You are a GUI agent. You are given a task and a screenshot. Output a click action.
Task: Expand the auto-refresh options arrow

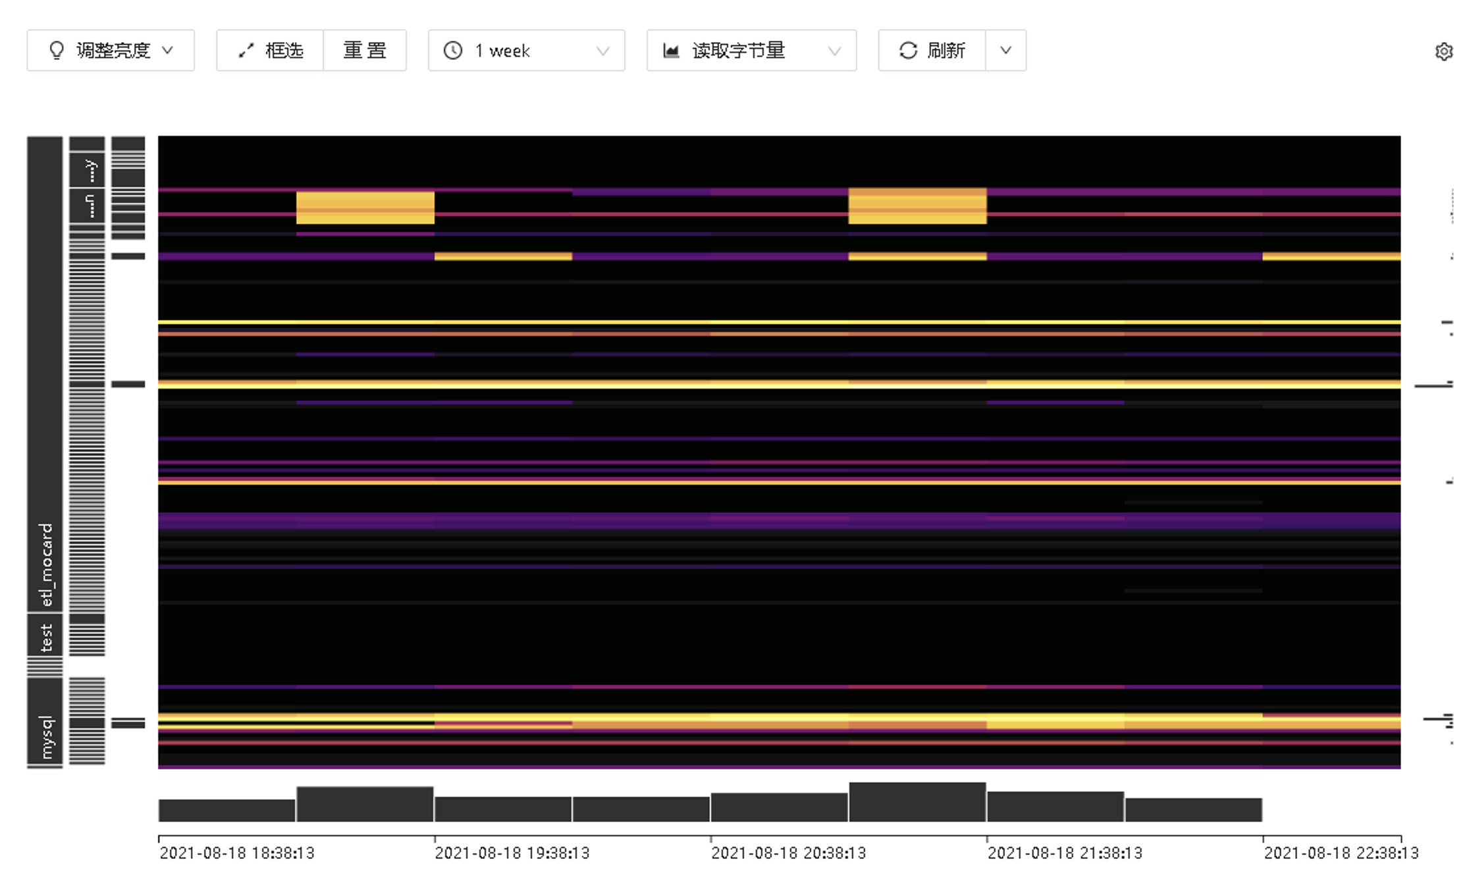tap(1005, 51)
